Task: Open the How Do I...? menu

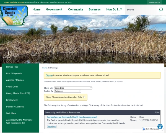Action: click(x=114, y=9)
